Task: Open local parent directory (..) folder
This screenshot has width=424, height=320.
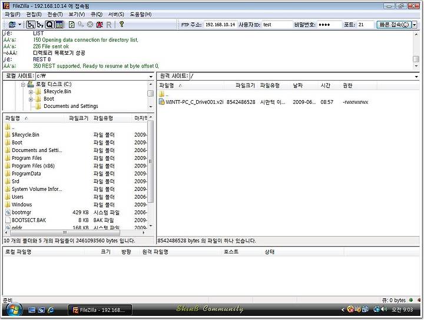Action: pyautogui.click(x=8, y=127)
